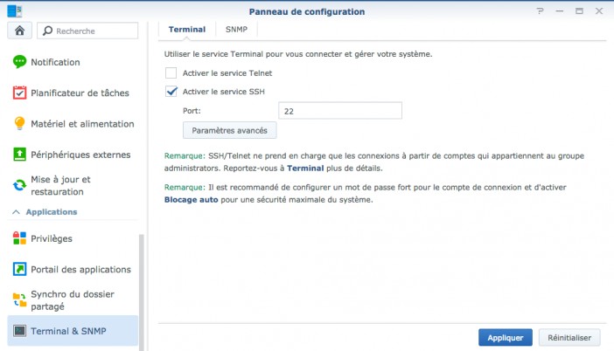The height and width of the screenshot is (351, 614).
Task: Collapse the Applications section chevron
Action: click(x=16, y=212)
